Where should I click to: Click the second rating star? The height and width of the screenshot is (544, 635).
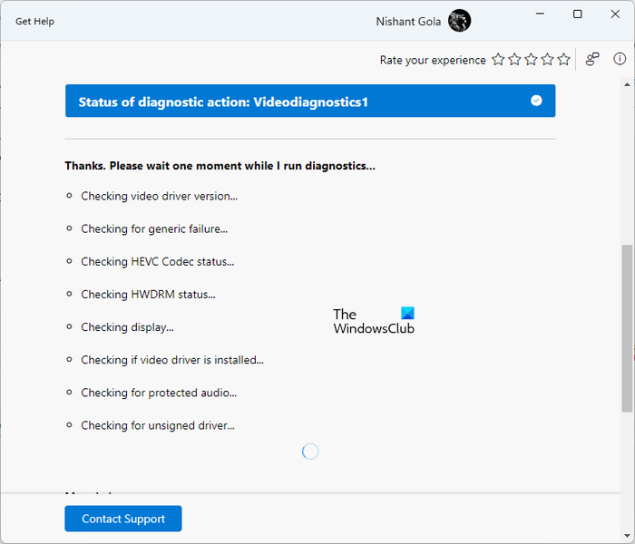click(x=514, y=60)
